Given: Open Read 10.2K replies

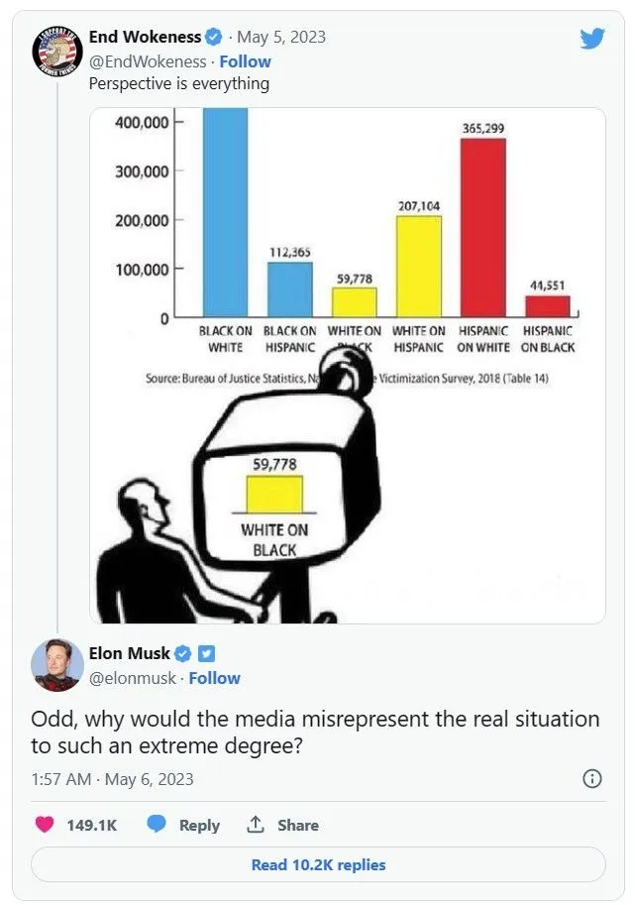Looking at the screenshot, I should click(317, 864).
